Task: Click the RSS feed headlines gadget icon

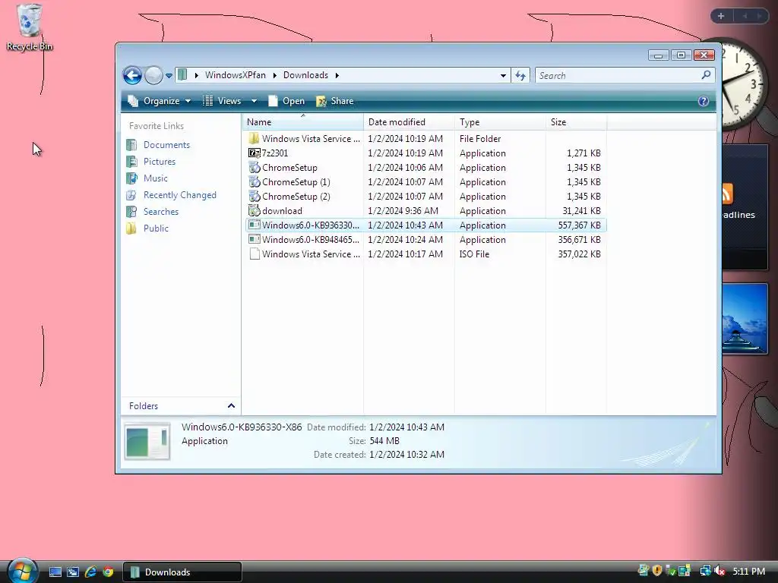Action: click(x=726, y=194)
